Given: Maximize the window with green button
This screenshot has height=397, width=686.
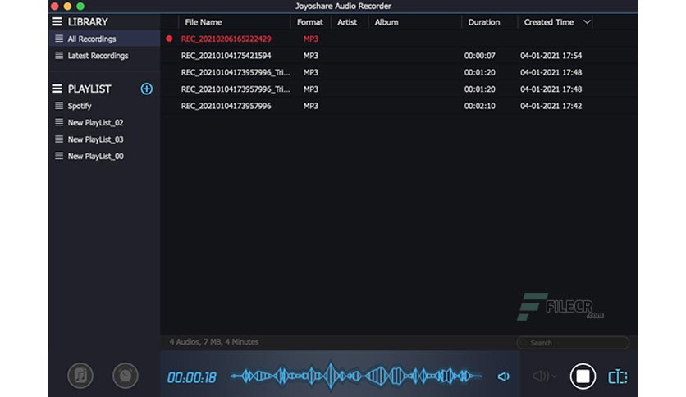Looking at the screenshot, I should [x=80, y=6].
